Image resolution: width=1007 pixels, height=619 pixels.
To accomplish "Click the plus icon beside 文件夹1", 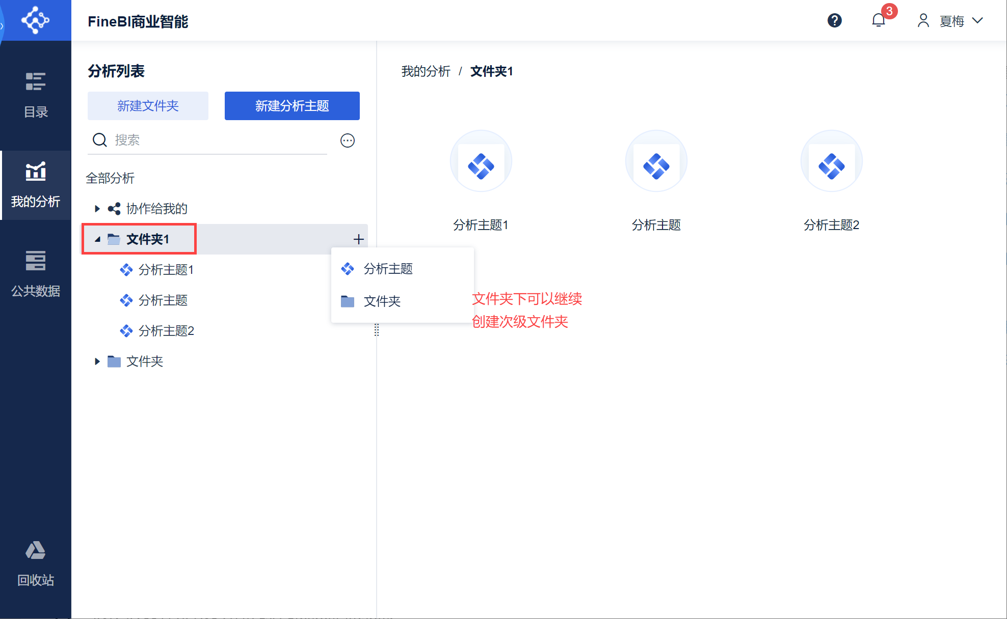I will [x=359, y=239].
